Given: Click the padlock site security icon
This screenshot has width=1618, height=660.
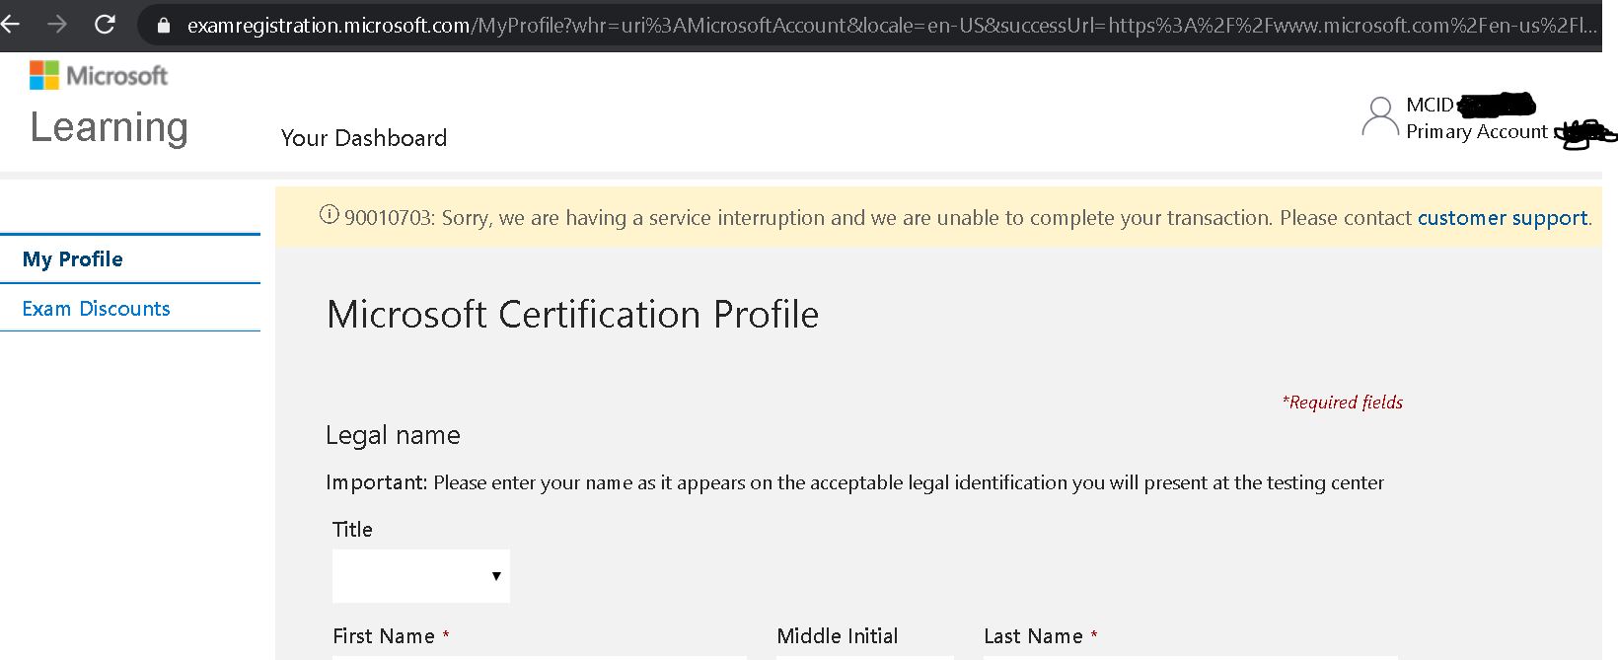Looking at the screenshot, I should click(x=164, y=26).
